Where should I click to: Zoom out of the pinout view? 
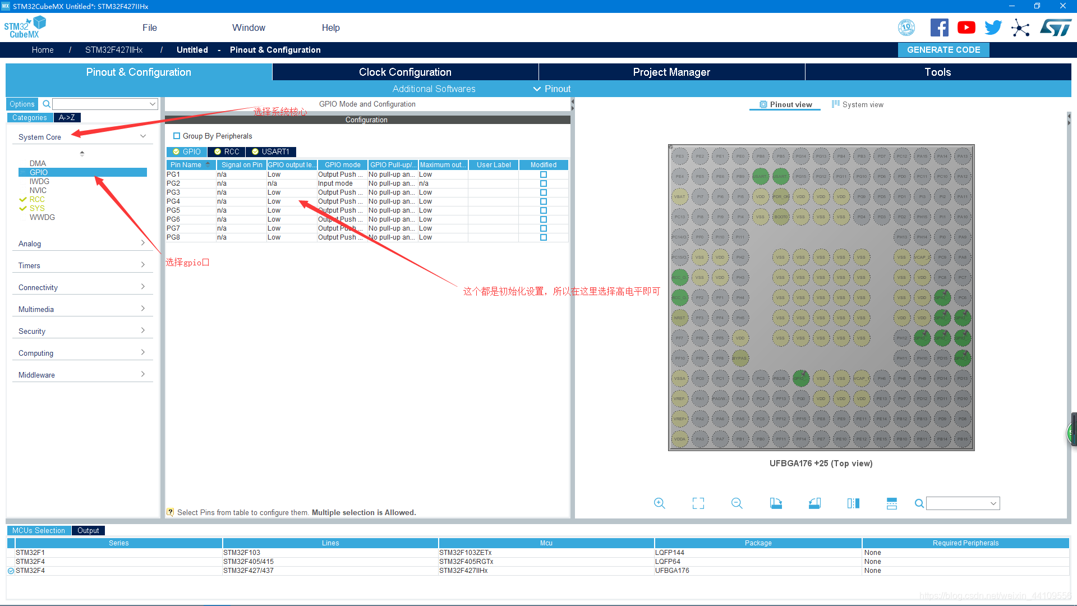pos(737,503)
